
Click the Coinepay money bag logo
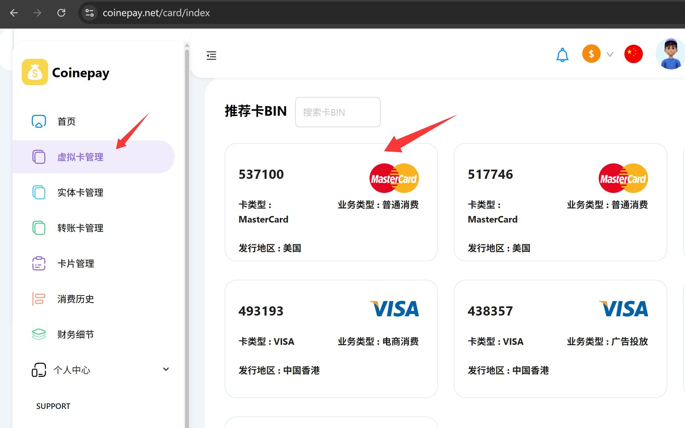tap(35, 72)
